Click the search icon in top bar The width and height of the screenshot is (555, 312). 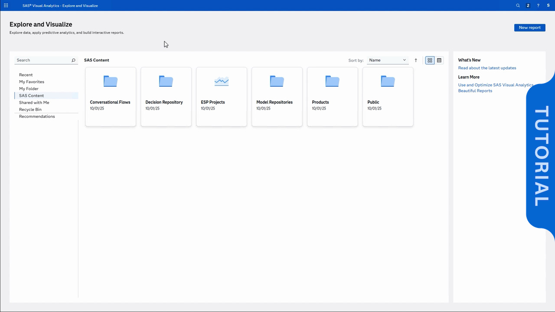(x=518, y=6)
